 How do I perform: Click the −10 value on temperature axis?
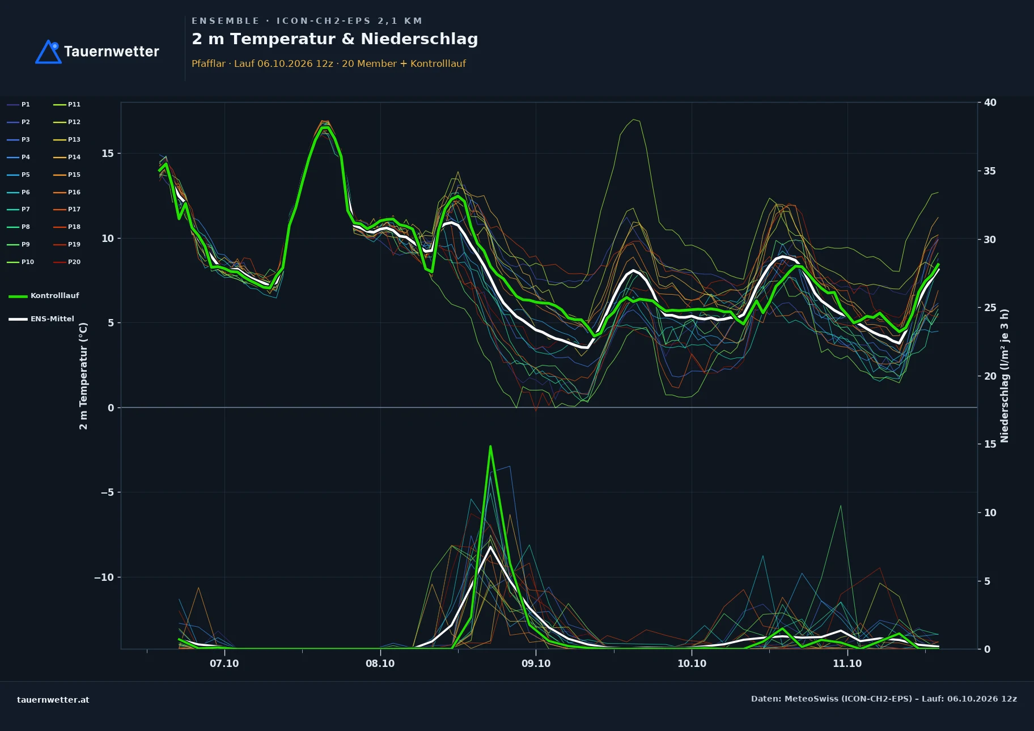click(x=104, y=577)
